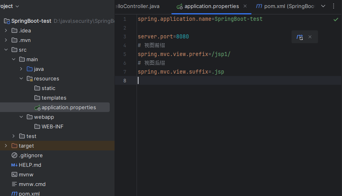Image resolution: width=342 pixels, height=196 pixels.
Task: Expand the .idea folder
Action: pos(6,31)
